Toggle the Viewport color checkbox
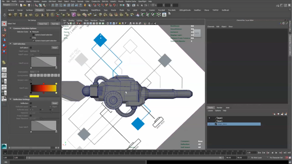 pyautogui.click(x=31, y=80)
